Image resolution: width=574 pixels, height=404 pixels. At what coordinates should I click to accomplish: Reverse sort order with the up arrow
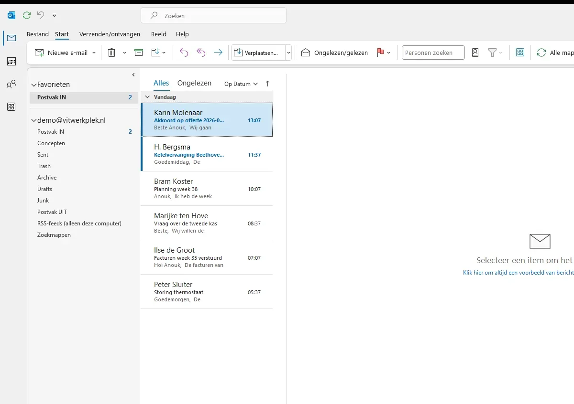point(267,84)
